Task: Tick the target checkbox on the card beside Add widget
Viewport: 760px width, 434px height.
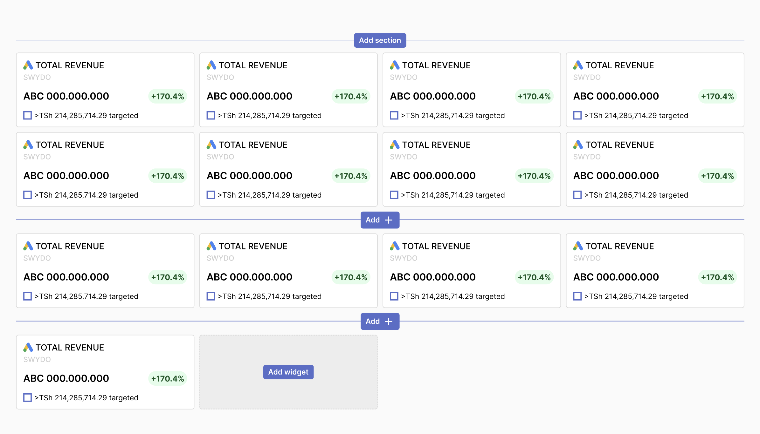Action: click(28, 397)
